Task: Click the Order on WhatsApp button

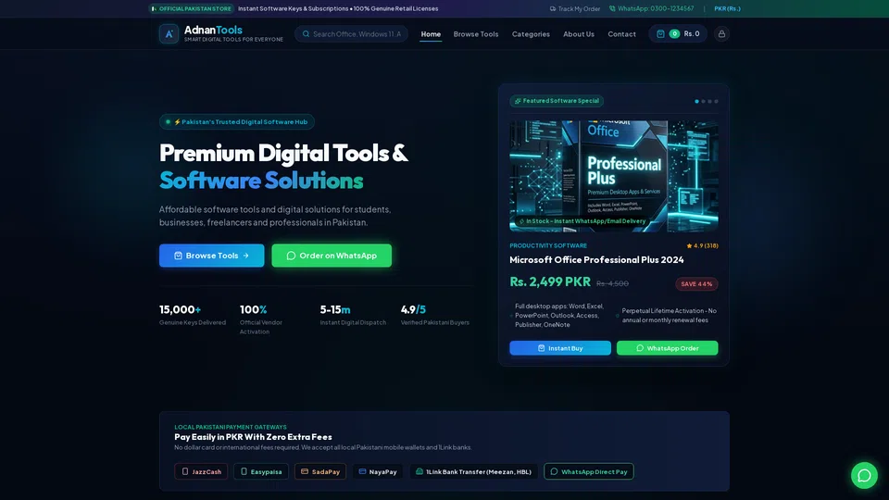Action: (332, 256)
